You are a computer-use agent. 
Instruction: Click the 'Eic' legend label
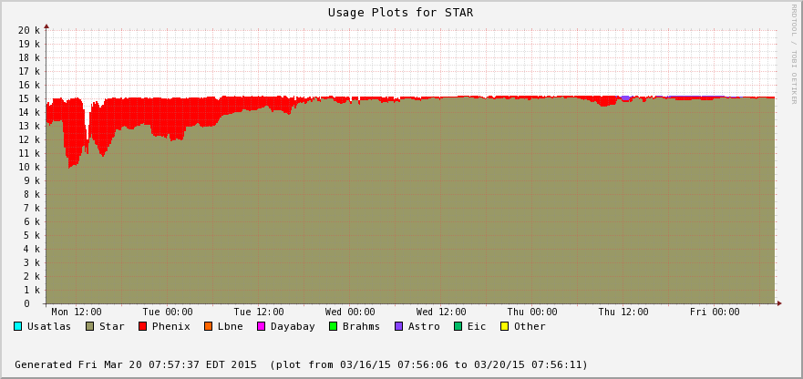477,326
